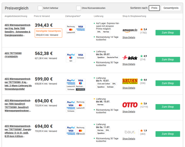185x147 pixels.
Task: Open Zum Shop for BRUHN offer
Action: [168, 83]
